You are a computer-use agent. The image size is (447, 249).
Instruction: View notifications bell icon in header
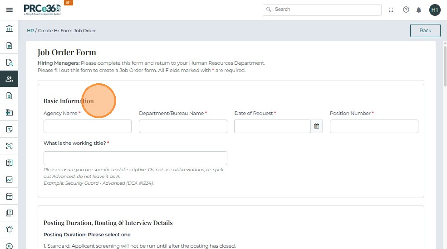point(419,10)
